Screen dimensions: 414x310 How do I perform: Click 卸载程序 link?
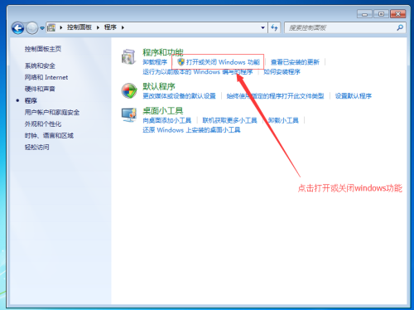(x=155, y=62)
